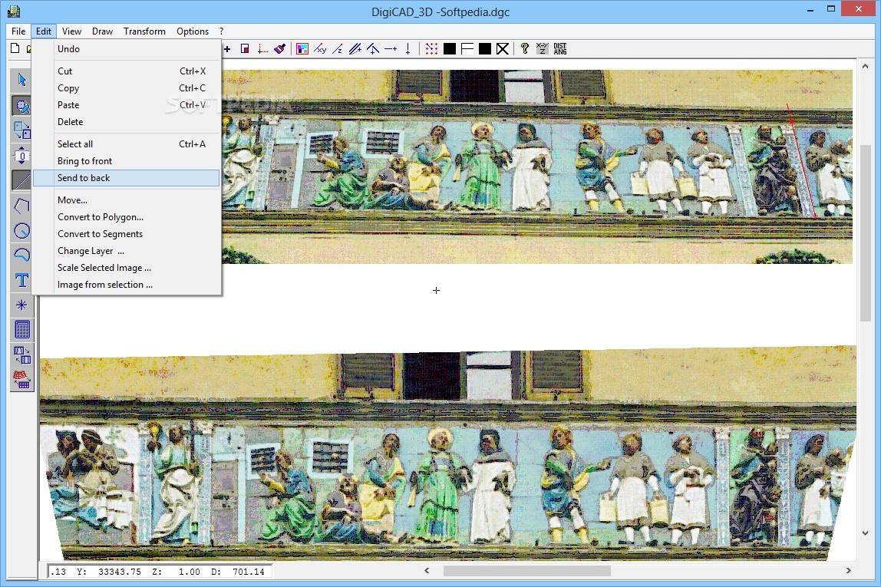Open the ? help menu
Viewport: 881px width, 587px height.
pyautogui.click(x=221, y=31)
